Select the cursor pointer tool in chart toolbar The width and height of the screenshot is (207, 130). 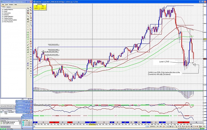point(28,9)
